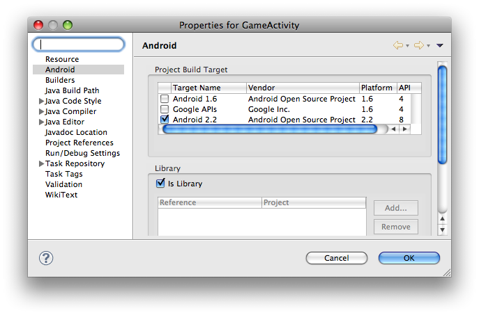Check the Android 1.6 target checkbox
Viewport: 479px width, 315px height.
(165, 99)
